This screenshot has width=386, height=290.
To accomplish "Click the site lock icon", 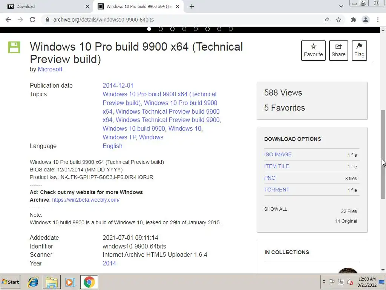I will pyautogui.click(x=47, y=20).
